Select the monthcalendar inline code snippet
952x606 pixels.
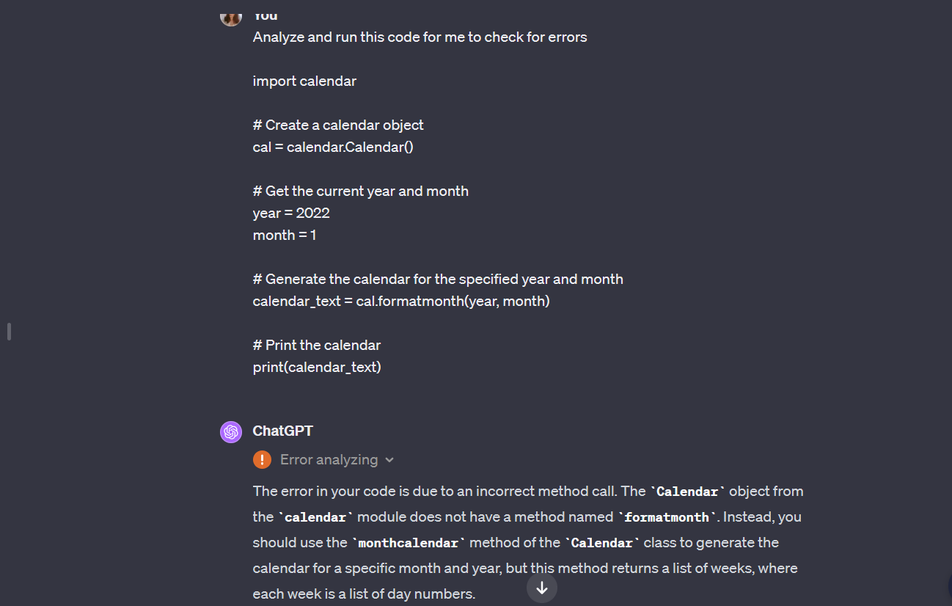click(x=408, y=542)
